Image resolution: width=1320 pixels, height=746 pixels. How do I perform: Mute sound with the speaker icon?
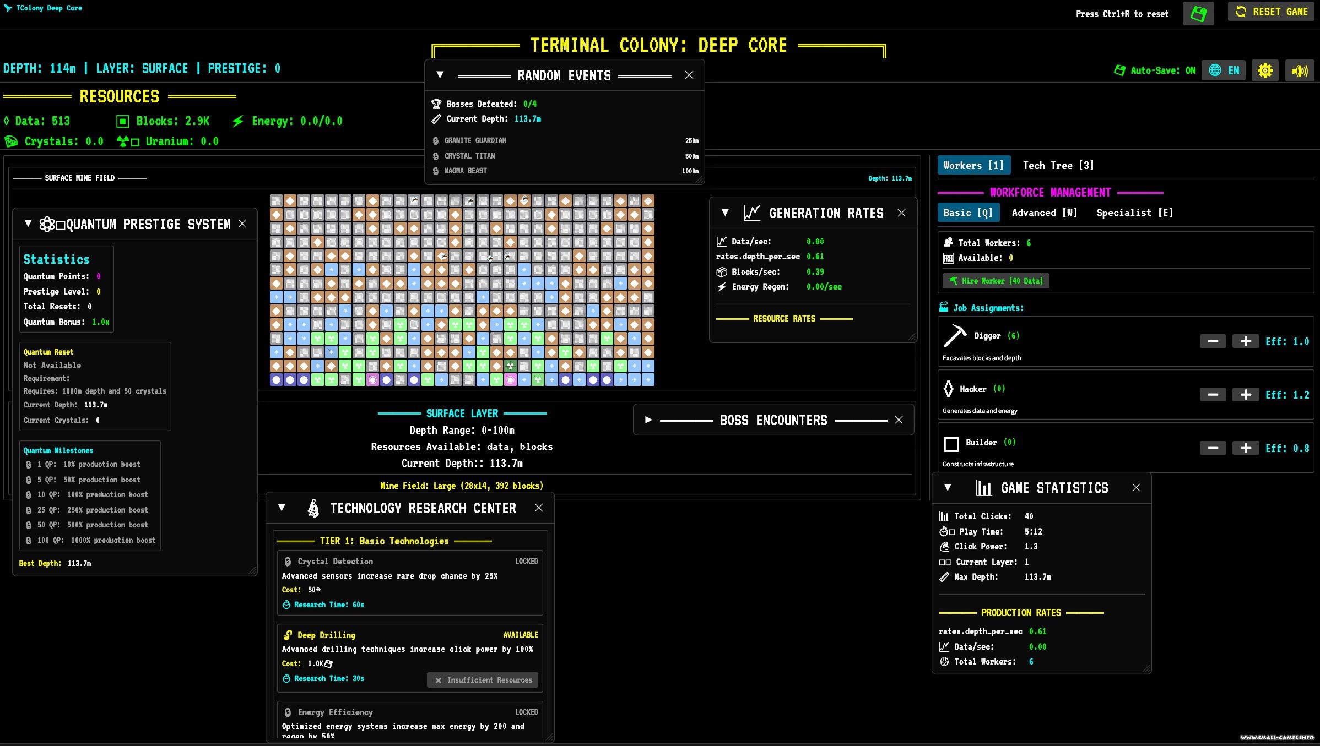point(1299,70)
